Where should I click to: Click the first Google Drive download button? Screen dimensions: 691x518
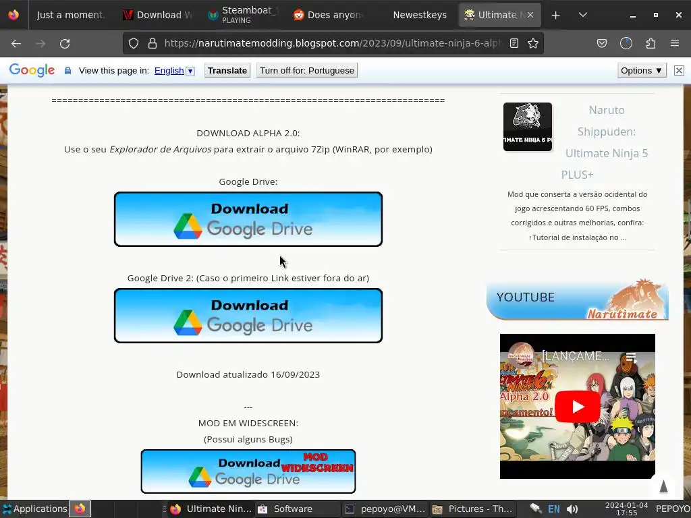click(248, 219)
